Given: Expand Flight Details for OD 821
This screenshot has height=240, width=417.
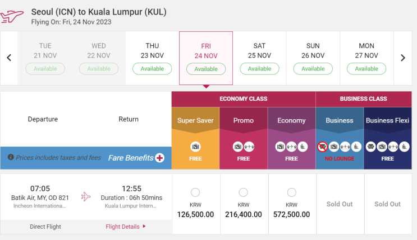Looking at the screenshot, I should (x=126, y=227).
